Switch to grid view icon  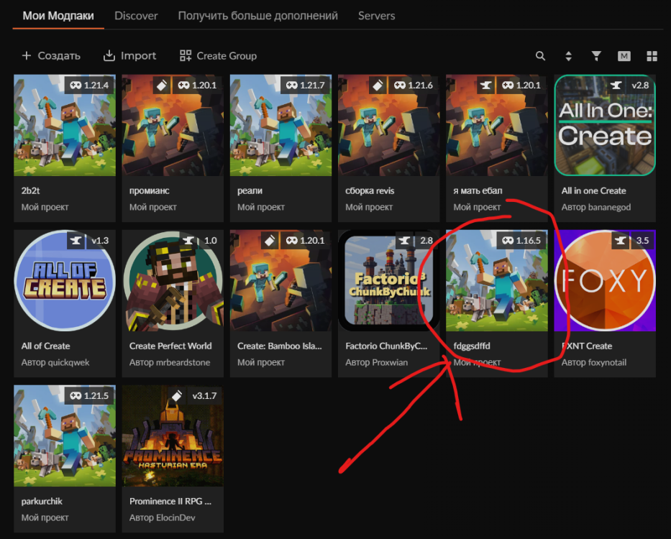click(652, 56)
